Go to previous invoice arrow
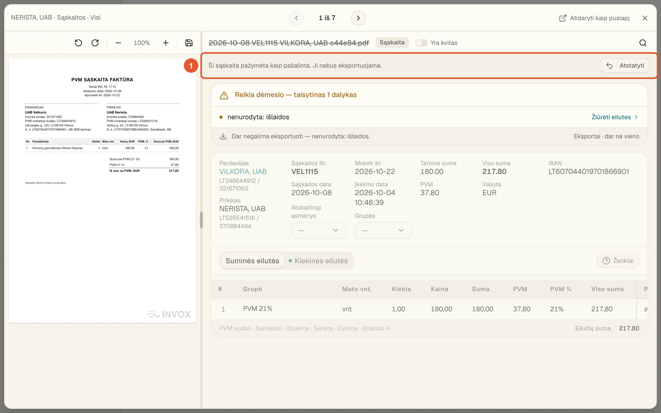This screenshot has width=661, height=413. tap(296, 18)
